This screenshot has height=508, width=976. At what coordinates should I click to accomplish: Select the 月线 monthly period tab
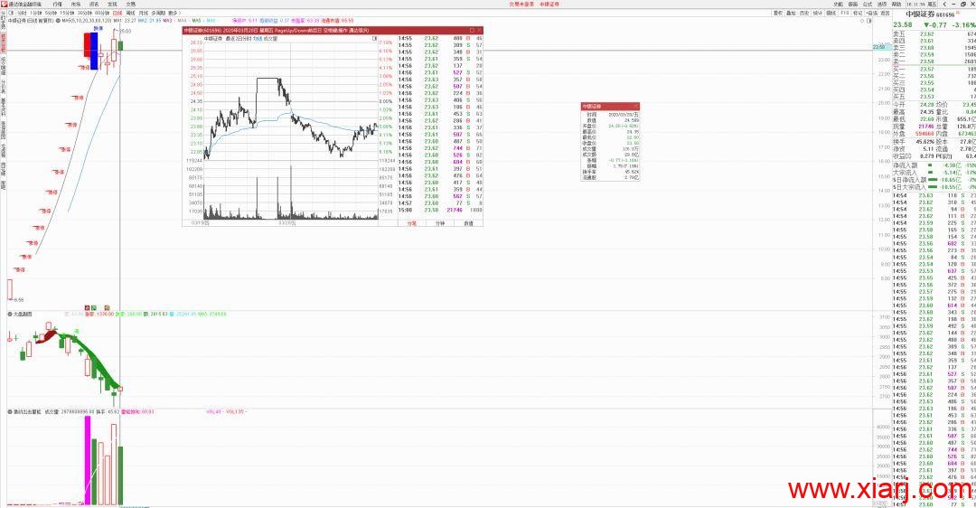(x=144, y=13)
